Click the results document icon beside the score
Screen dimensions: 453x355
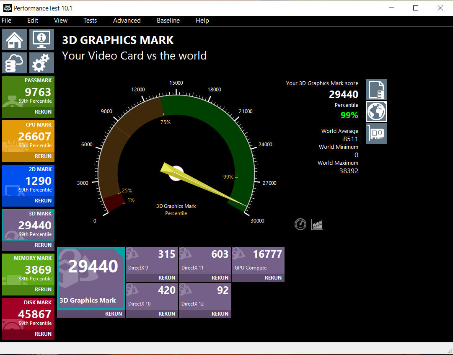[x=376, y=90]
